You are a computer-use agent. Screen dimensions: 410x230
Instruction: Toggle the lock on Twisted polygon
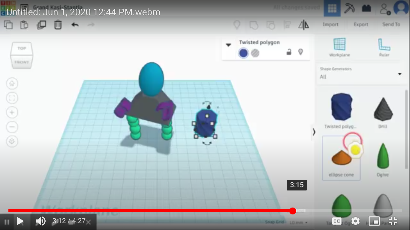click(289, 52)
